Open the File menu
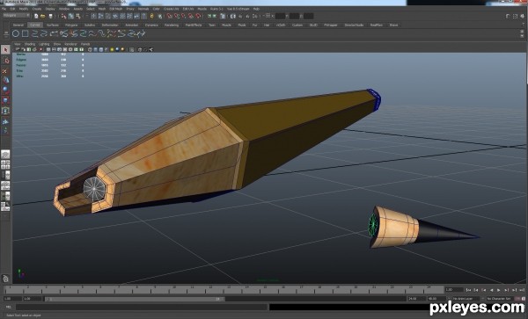This screenshot has height=319, width=528. click(x=4, y=9)
